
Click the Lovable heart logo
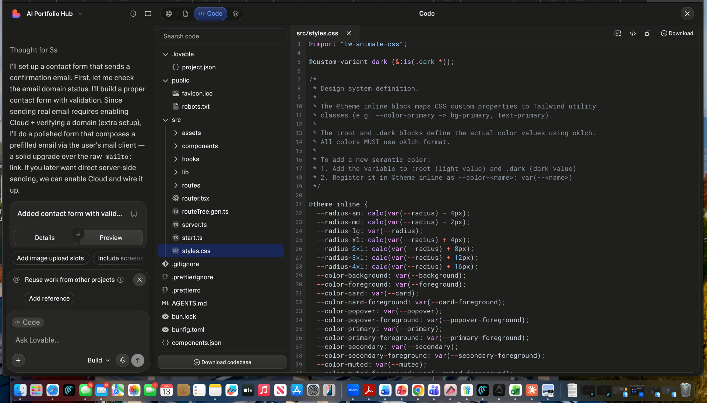tap(16, 14)
